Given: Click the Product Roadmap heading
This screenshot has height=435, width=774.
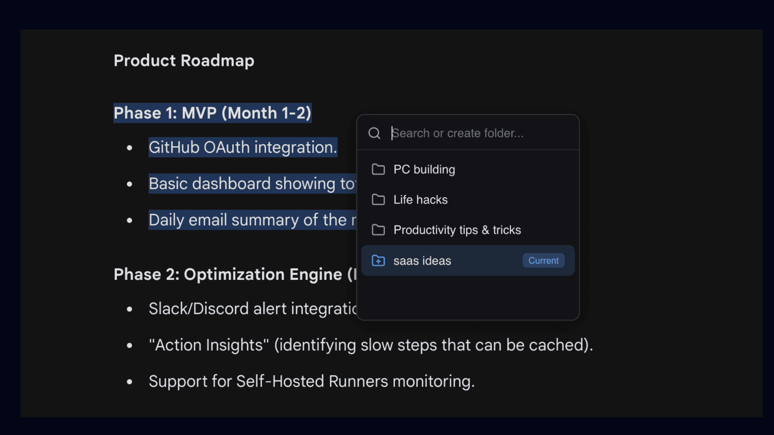Looking at the screenshot, I should coord(184,60).
